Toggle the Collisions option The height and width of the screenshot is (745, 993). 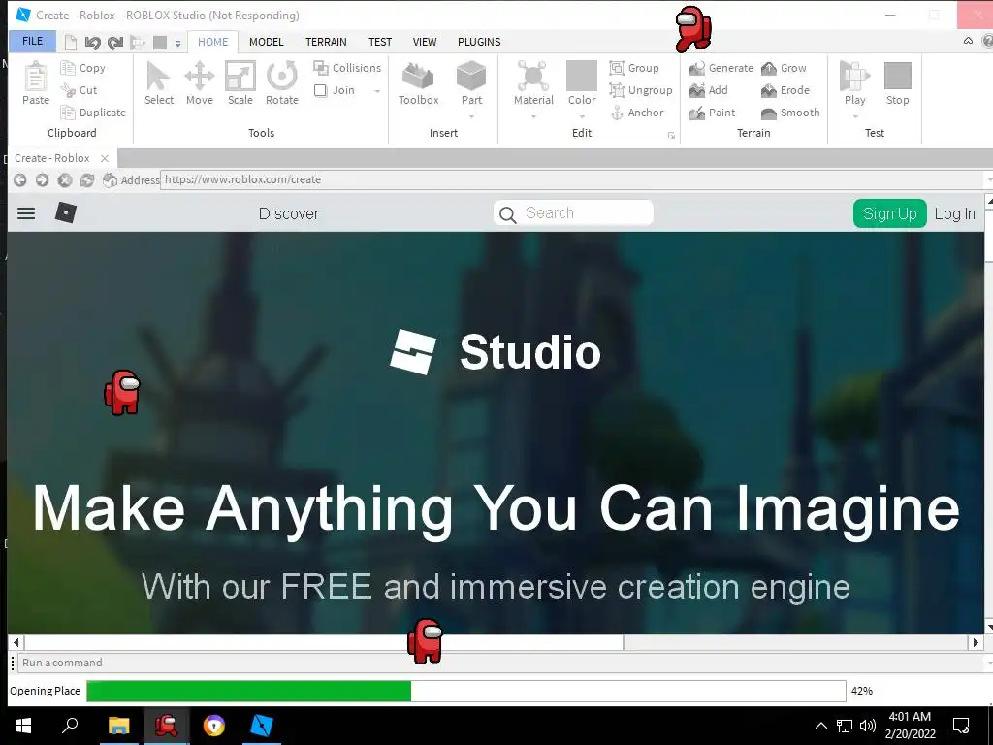[x=348, y=68]
